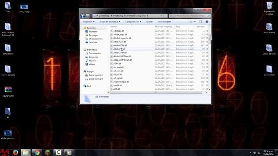Select Sitios recientes in the navigation pane
Viewport: 278px width, 156px height.
pos(94,39)
